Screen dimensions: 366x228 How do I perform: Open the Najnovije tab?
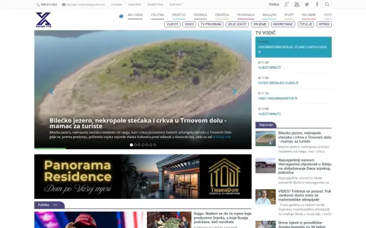(x=266, y=125)
